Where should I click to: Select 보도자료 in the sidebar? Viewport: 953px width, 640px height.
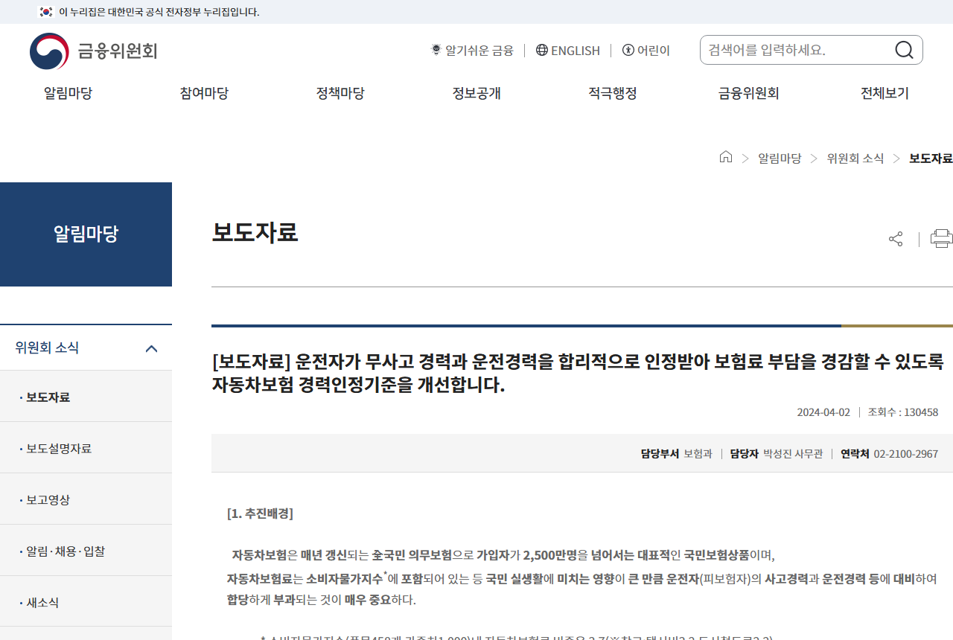click(86, 397)
